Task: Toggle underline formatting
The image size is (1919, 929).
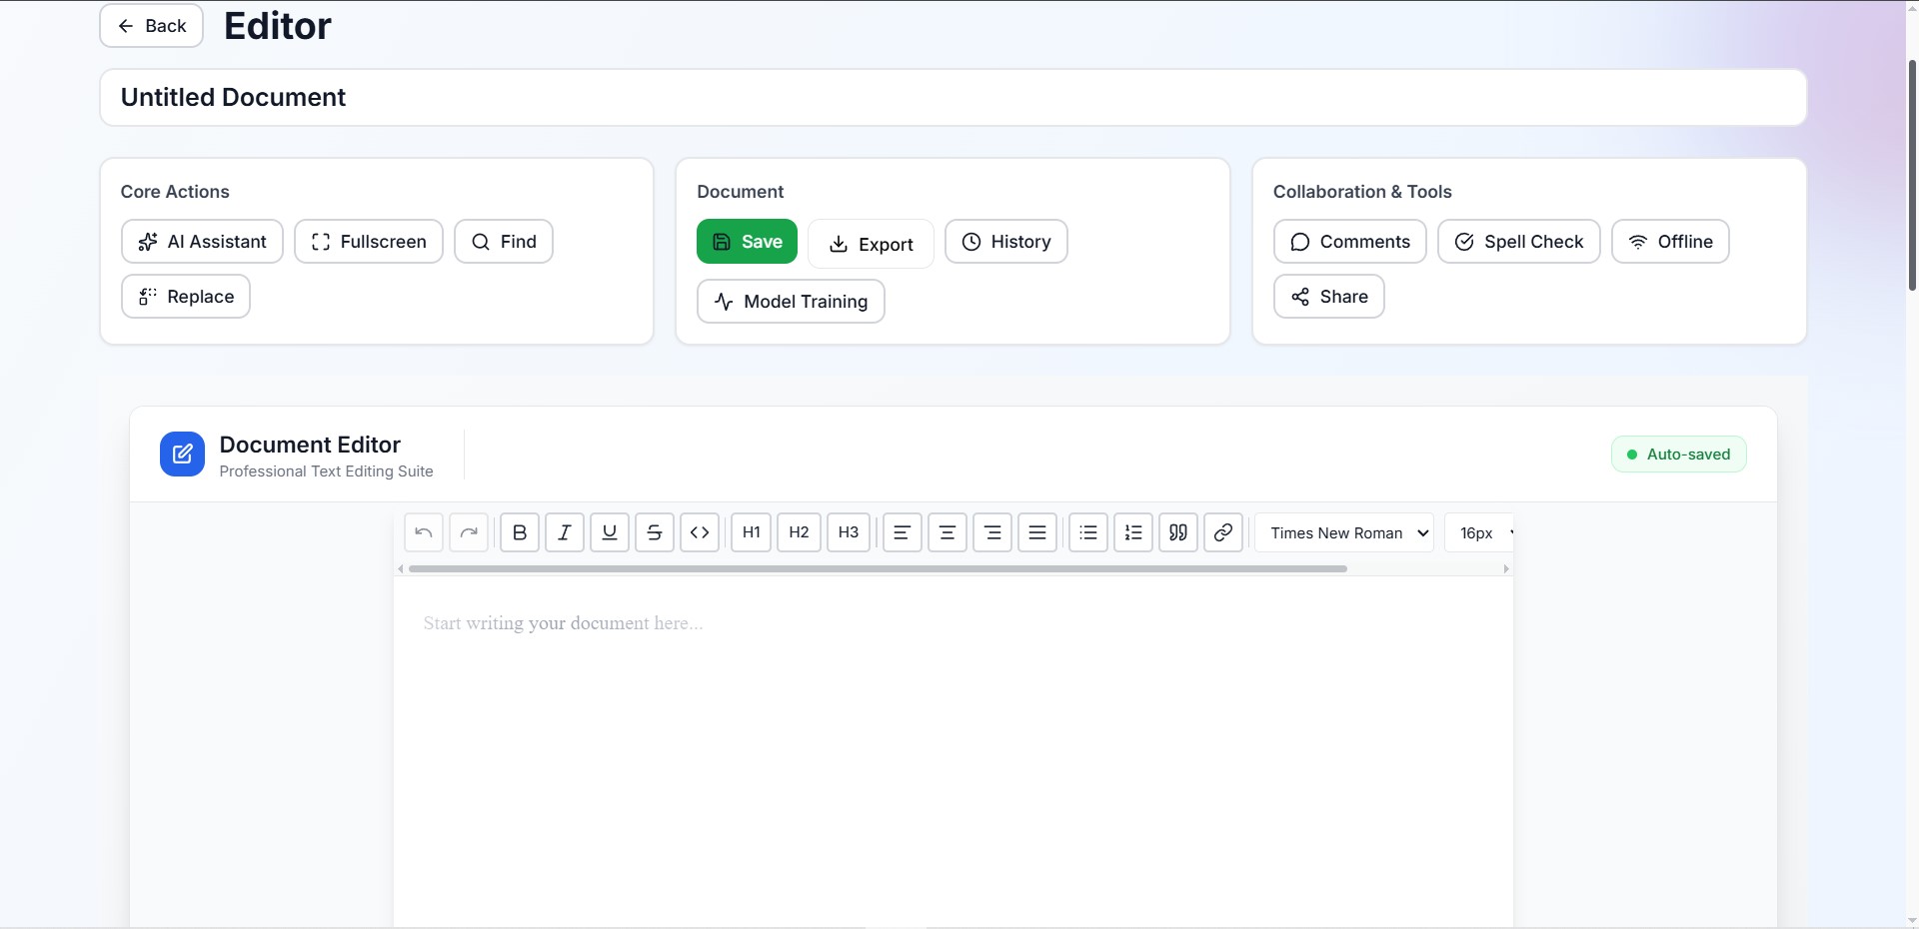Action: (610, 532)
